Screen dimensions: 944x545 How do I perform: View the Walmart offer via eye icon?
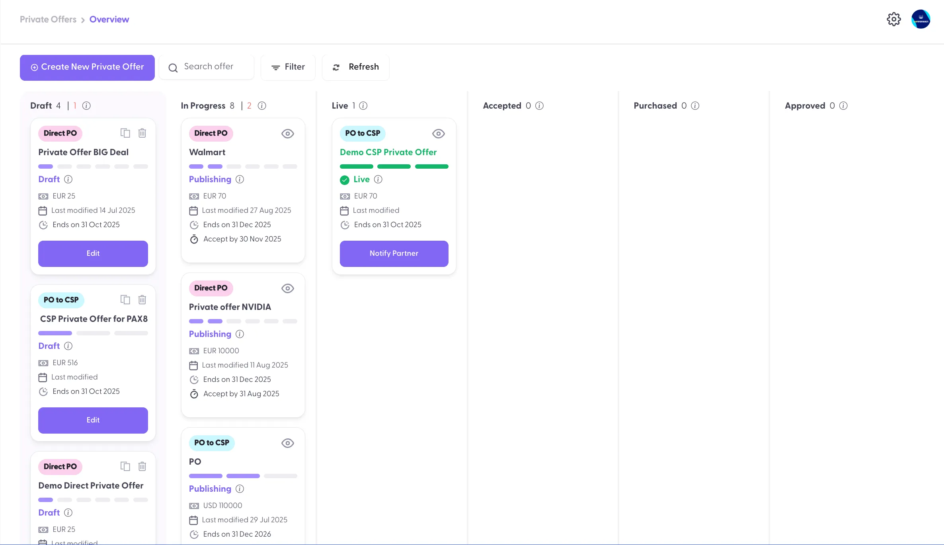(287, 134)
